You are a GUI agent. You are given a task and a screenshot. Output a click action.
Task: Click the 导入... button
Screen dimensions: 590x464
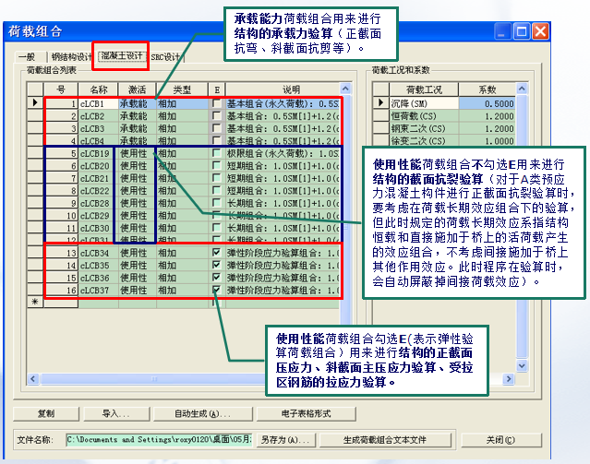coord(116,413)
